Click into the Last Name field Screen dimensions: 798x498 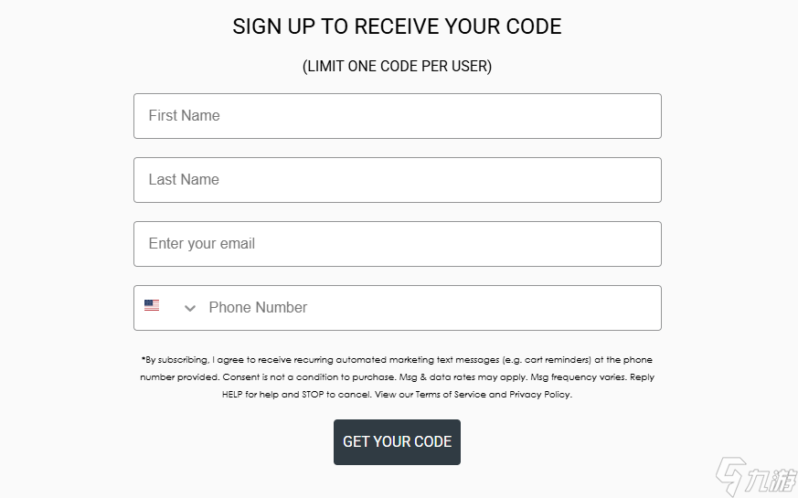[x=397, y=180]
